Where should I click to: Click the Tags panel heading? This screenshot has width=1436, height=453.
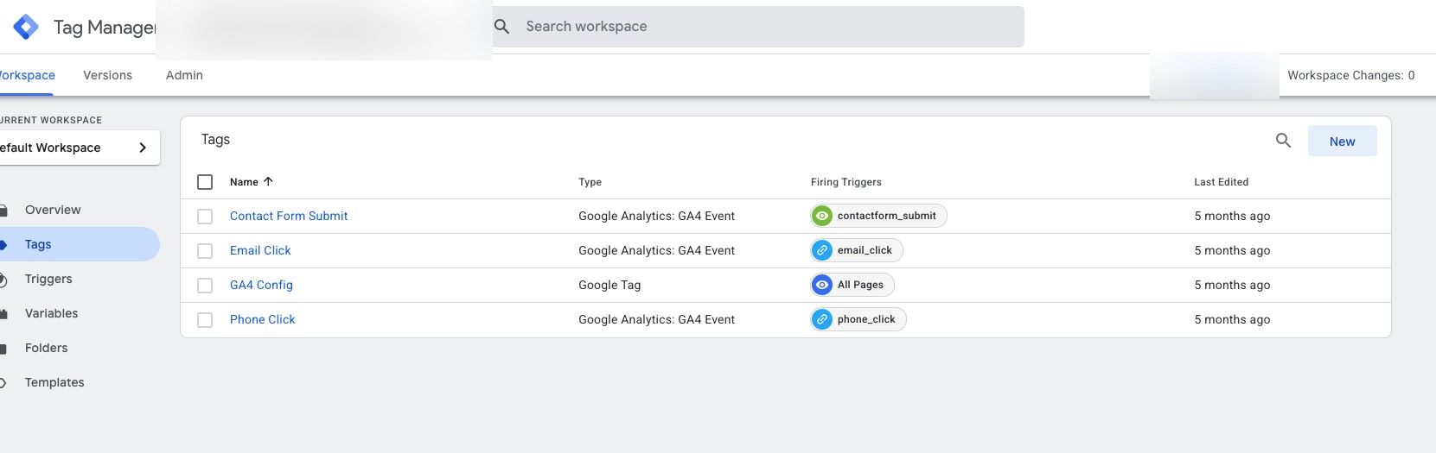point(215,139)
